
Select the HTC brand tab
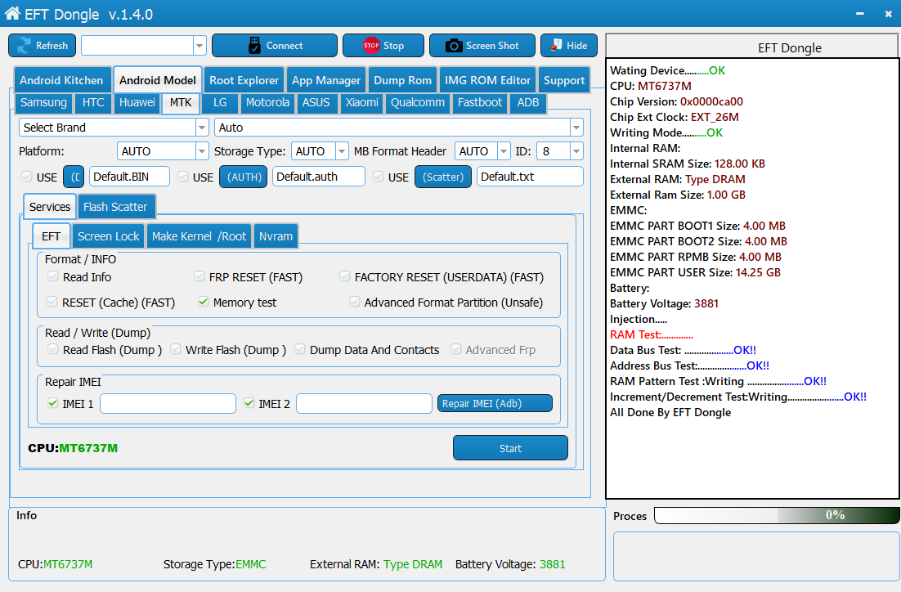93,102
